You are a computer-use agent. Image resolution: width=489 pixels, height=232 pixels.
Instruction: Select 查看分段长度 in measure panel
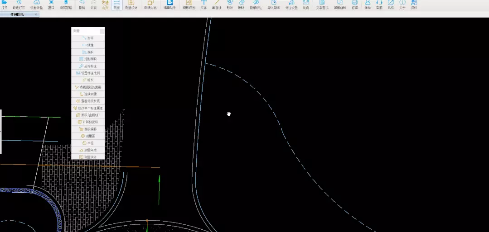coord(88,101)
